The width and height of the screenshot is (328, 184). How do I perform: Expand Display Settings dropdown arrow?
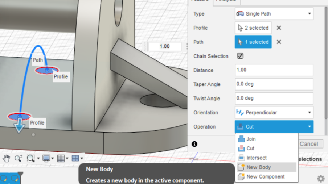coord(53,158)
